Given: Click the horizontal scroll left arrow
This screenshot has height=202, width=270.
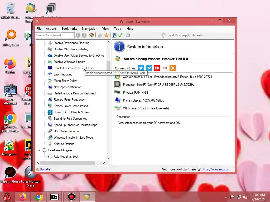Looking at the screenshot, I should click(x=38, y=163).
